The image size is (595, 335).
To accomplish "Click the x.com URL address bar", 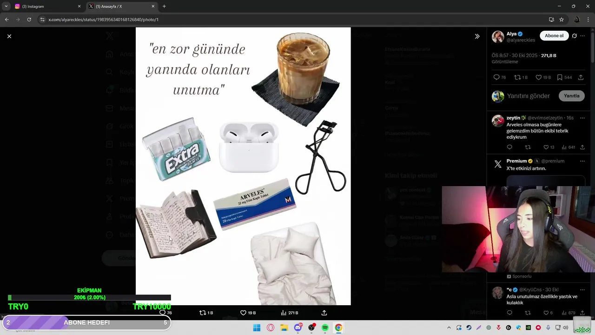I will point(293,20).
